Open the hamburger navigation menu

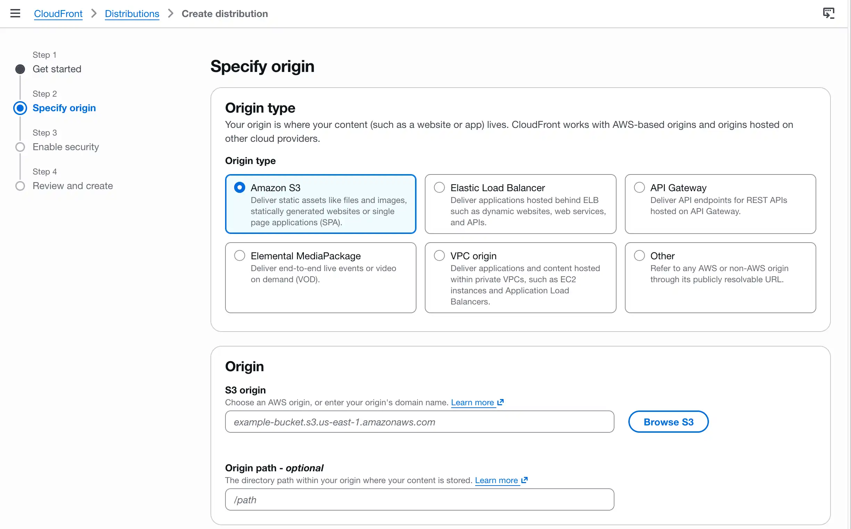pyautogui.click(x=15, y=13)
